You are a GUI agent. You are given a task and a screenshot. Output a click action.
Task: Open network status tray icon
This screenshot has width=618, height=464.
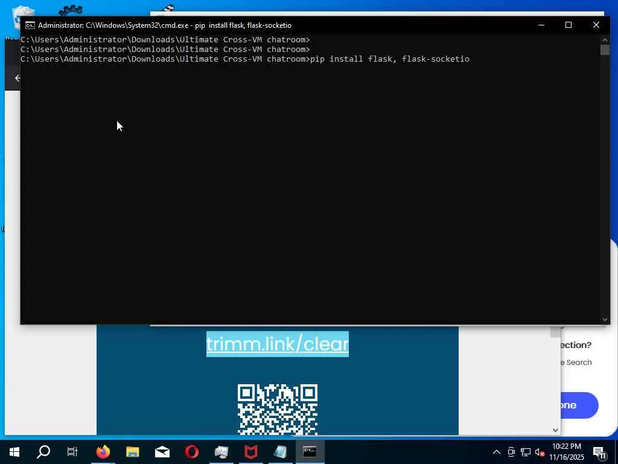[x=526, y=452]
